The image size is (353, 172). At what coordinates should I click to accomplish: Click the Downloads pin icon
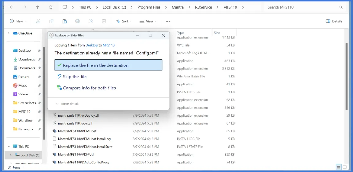[39, 59]
